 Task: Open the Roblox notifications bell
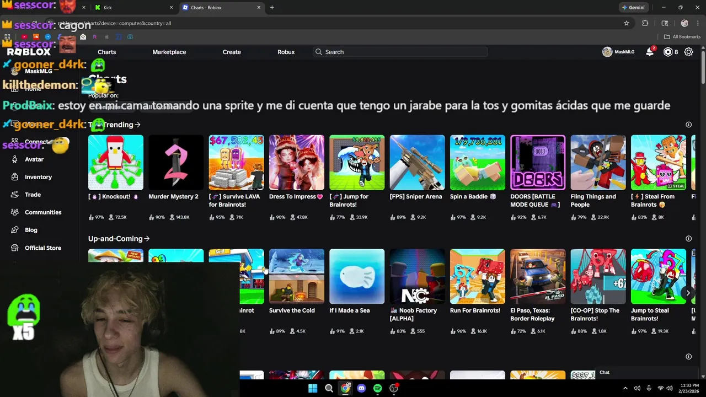(x=650, y=52)
